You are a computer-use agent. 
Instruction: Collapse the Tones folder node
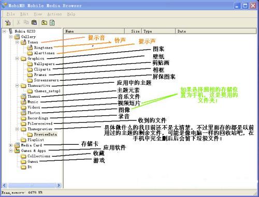pos(17,42)
